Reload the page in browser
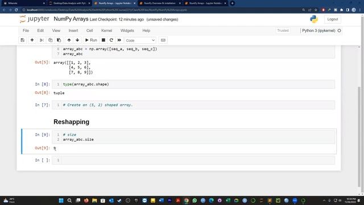The height and width of the screenshot is (205, 364). [x=16, y=10]
